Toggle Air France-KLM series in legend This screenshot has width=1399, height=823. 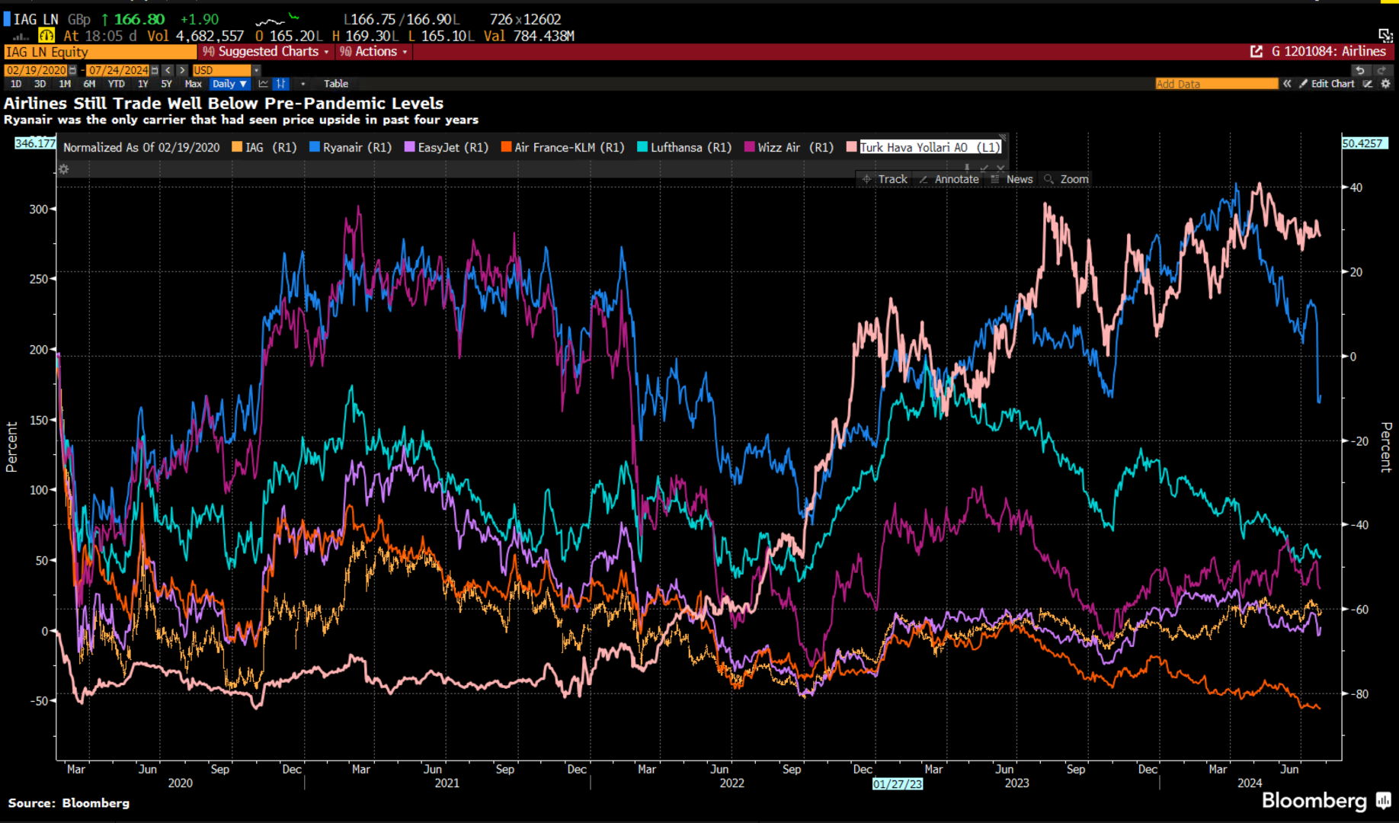[563, 147]
